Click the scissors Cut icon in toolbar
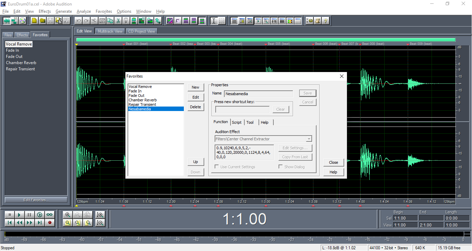The image size is (472, 251). [x=118, y=21]
